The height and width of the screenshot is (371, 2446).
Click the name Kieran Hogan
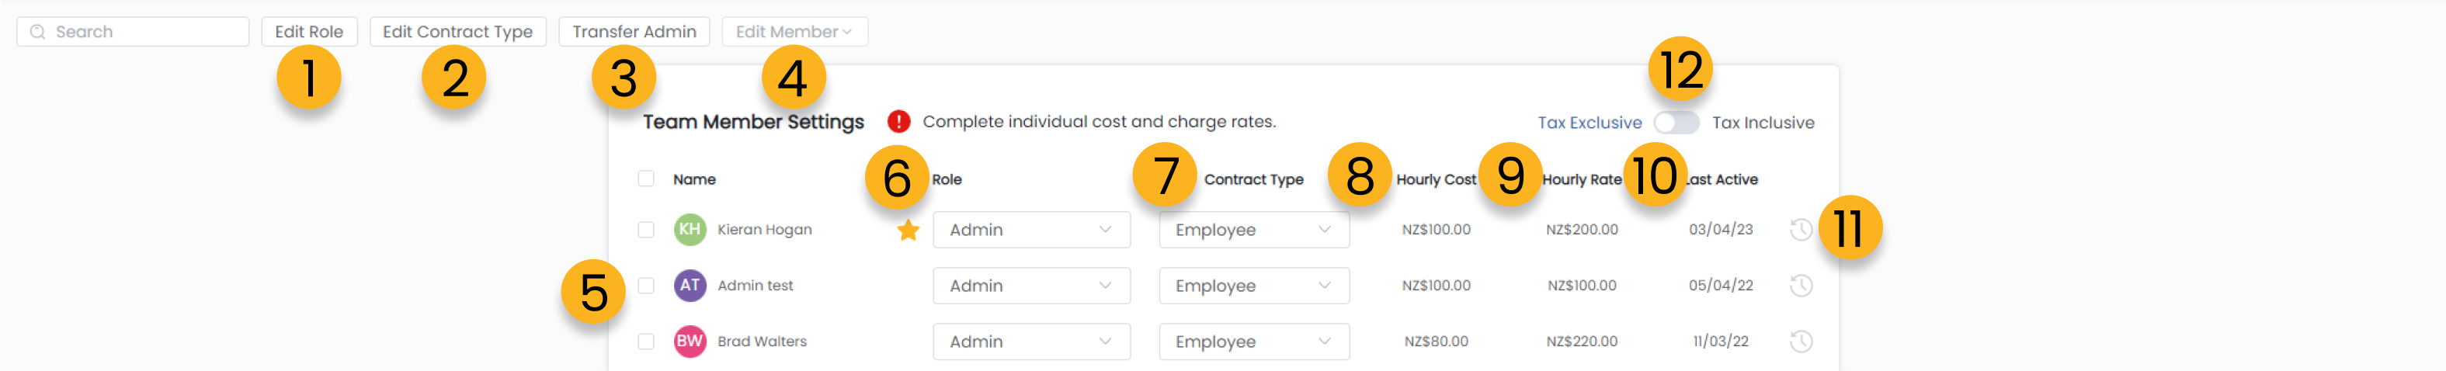(x=764, y=230)
